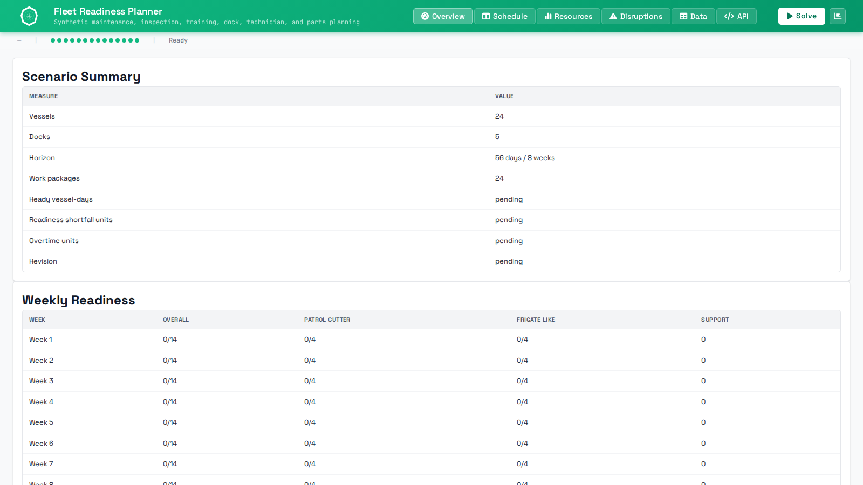Viewport: 863px width, 485px height.
Task: Select the Ready vessel-days row label
Action: [x=61, y=199]
